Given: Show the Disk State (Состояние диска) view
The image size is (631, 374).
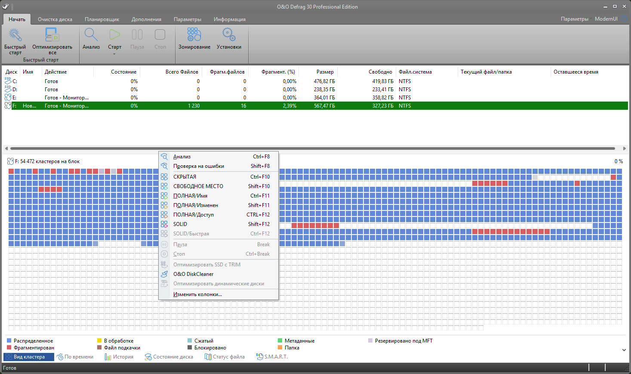Looking at the screenshot, I should [x=169, y=357].
